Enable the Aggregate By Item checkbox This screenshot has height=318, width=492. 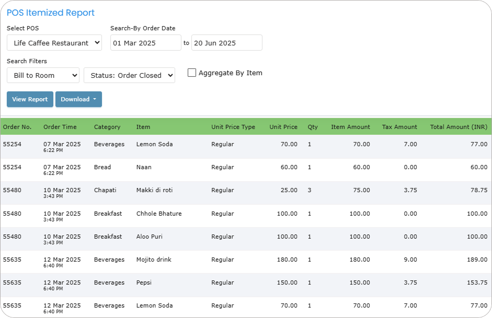(192, 73)
